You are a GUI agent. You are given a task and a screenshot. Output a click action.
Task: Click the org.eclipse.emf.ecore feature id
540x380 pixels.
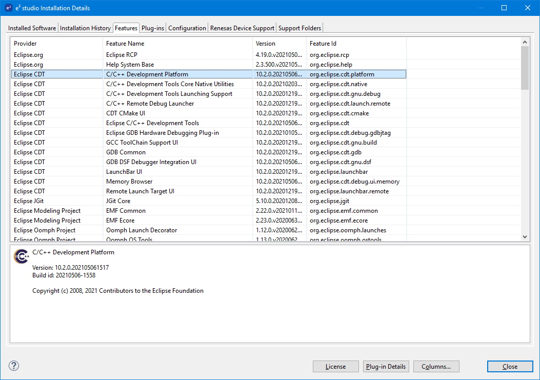point(339,220)
